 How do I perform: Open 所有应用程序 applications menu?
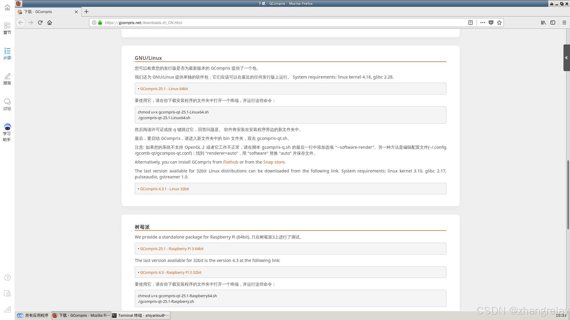[x=33, y=315]
